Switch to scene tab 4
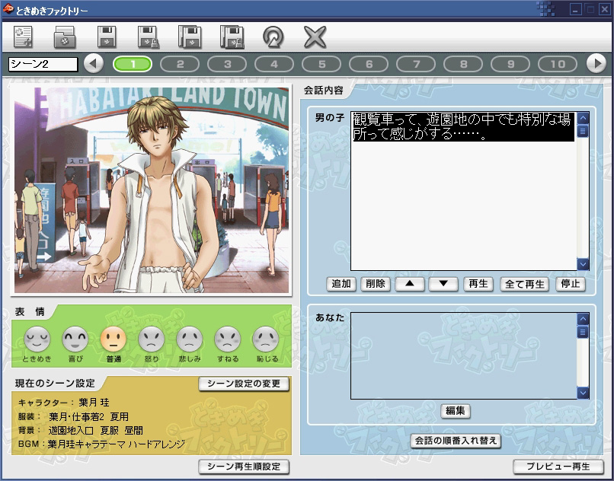Image resolution: width=614 pixels, height=481 pixels. pyautogui.click(x=274, y=64)
